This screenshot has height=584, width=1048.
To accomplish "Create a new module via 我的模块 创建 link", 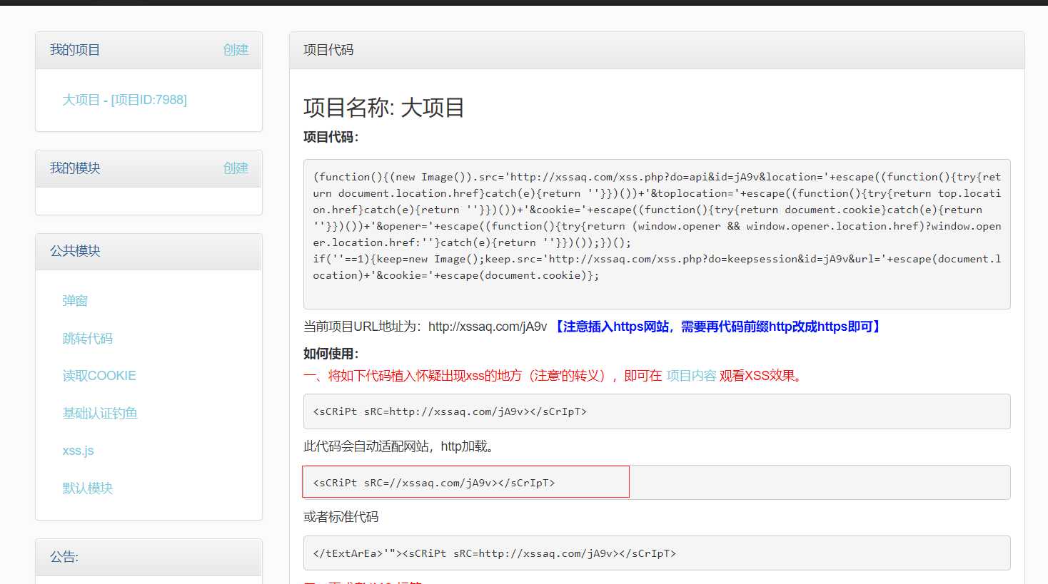I will (x=236, y=168).
